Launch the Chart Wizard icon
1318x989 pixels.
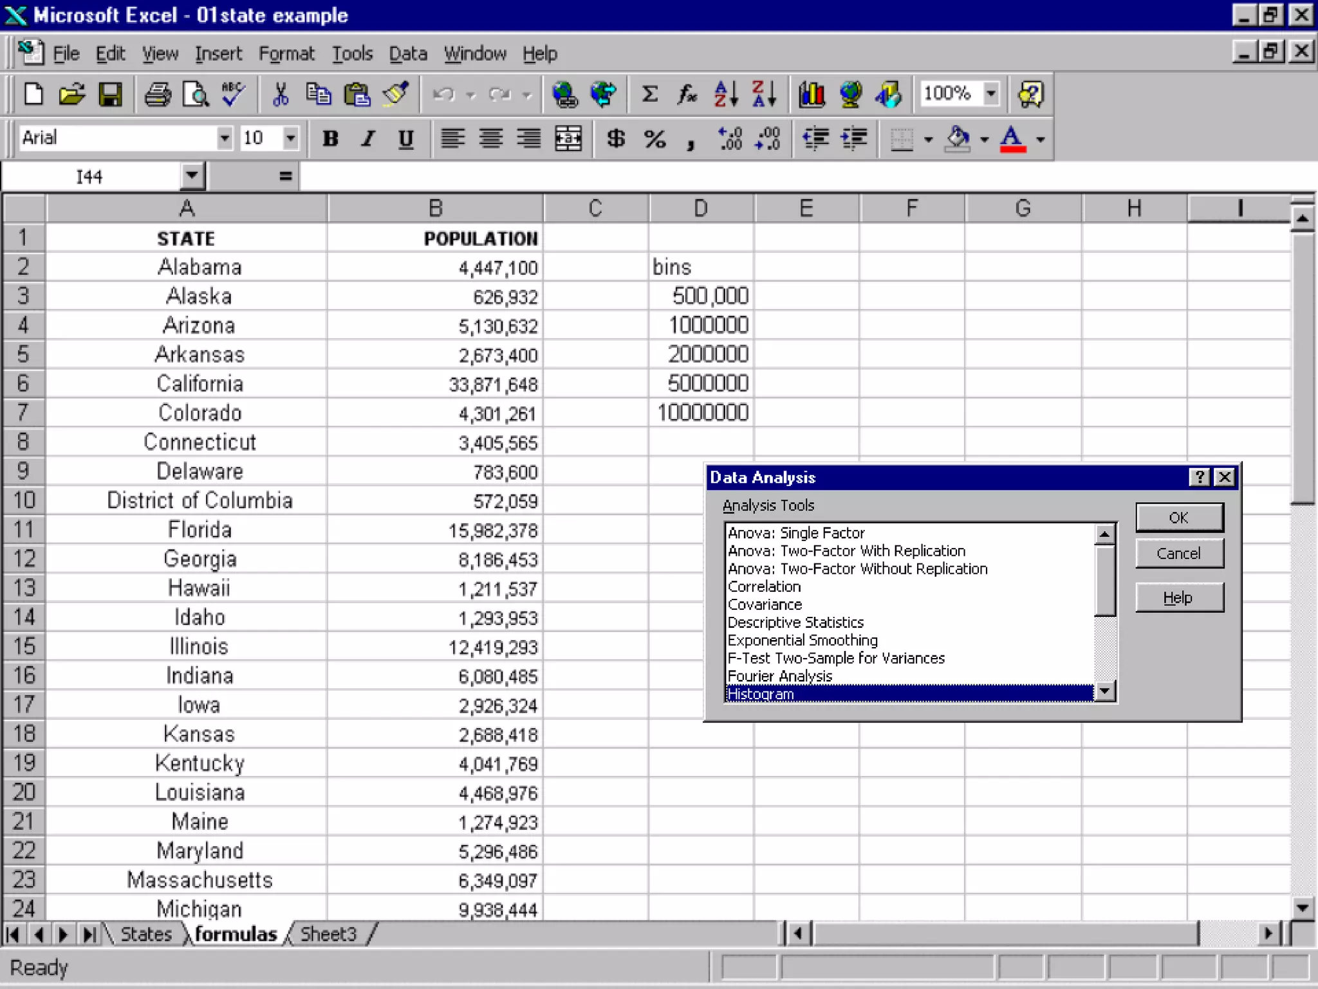[812, 95]
